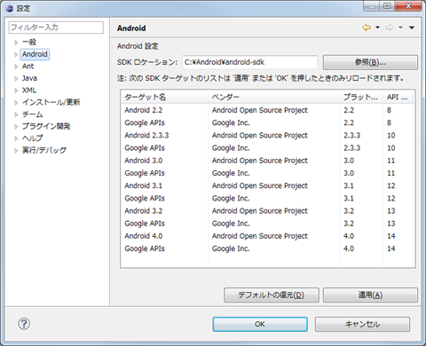426x346 pixels.
Task: Click the forward navigation arrow icon
Action: 389,28
